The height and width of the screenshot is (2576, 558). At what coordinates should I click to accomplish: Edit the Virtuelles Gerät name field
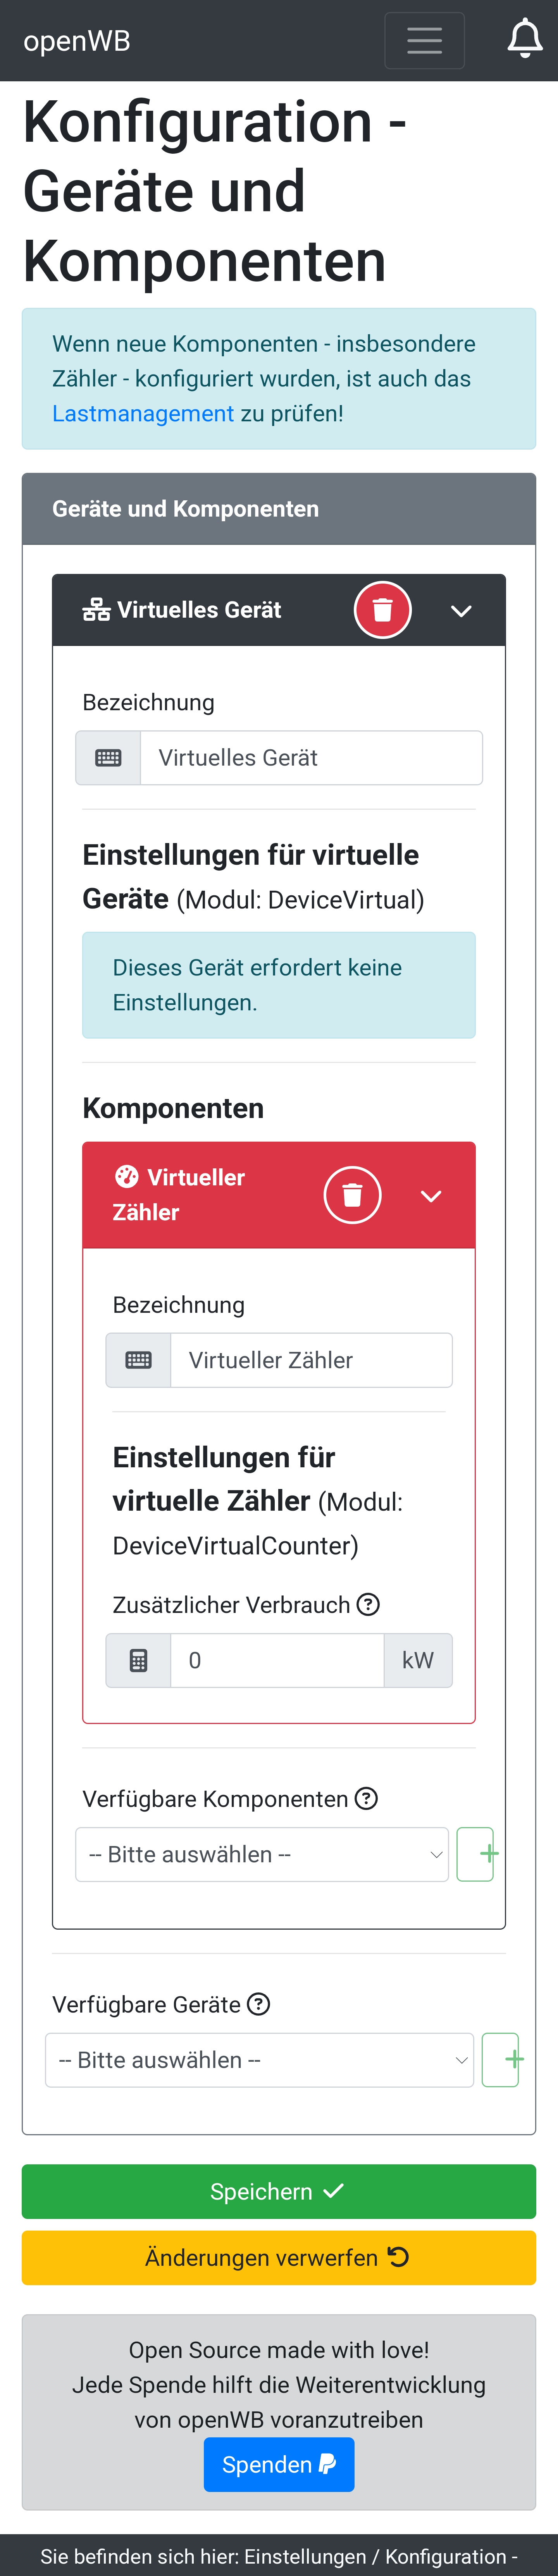click(311, 758)
